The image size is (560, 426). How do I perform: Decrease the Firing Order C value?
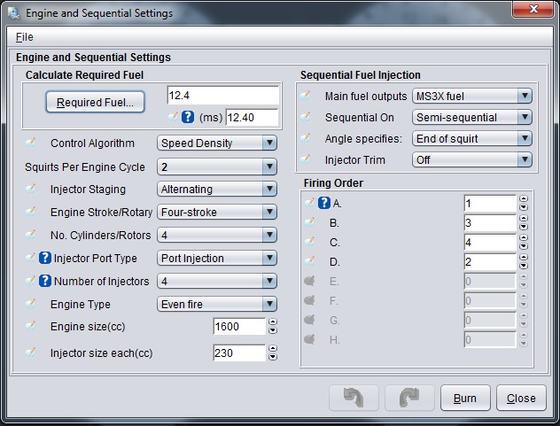click(x=524, y=246)
